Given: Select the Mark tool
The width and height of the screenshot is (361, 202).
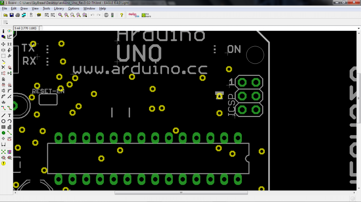Looking at the screenshot, I should pos(10,37).
